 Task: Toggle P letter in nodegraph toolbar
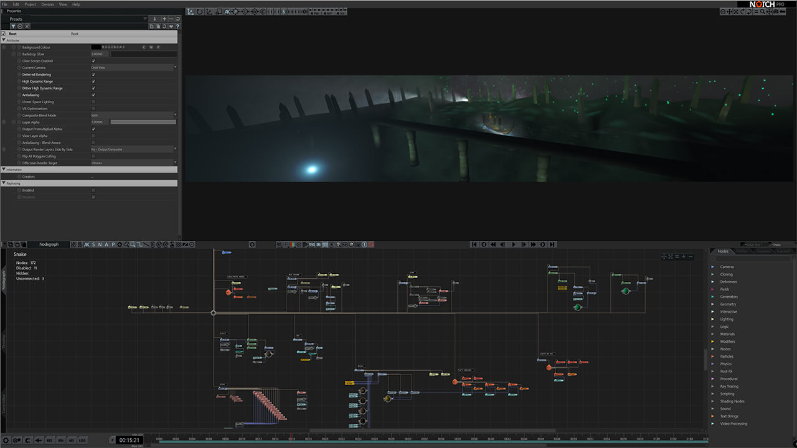pyautogui.click(x=113, y=244)
